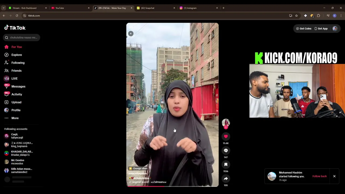Like the video with heart icon

[226, 136]
